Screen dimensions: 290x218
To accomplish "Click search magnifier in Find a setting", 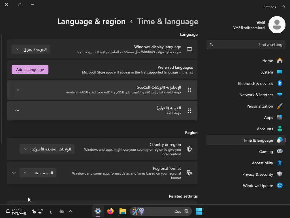I will (211, 45).
